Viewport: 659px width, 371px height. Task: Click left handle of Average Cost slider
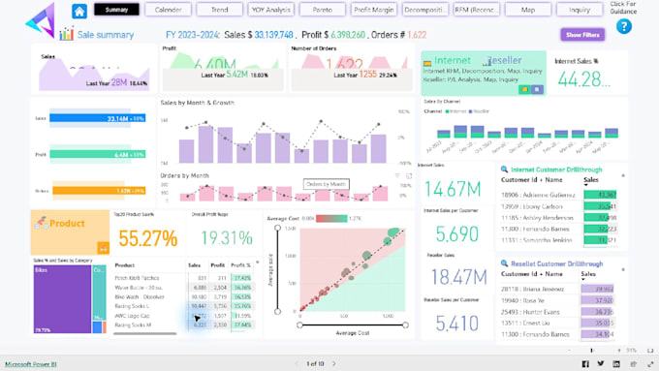coord(299,325)
